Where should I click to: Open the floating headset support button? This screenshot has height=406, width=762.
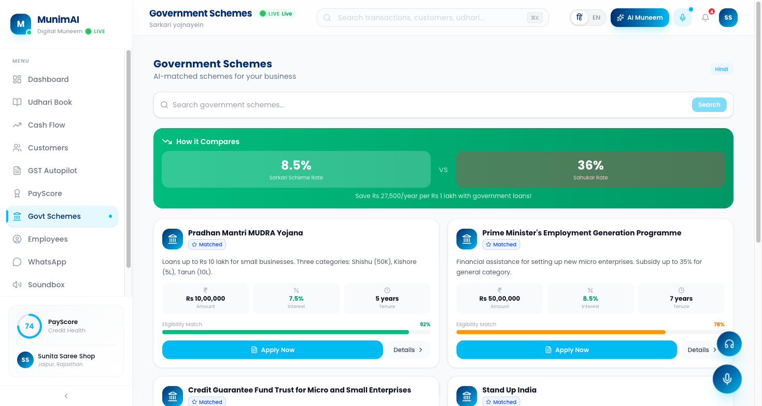click(x=729, y=344)
